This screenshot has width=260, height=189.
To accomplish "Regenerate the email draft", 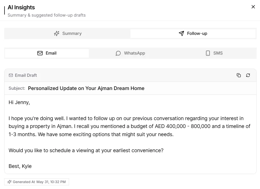I will click(x=248, y=75).
